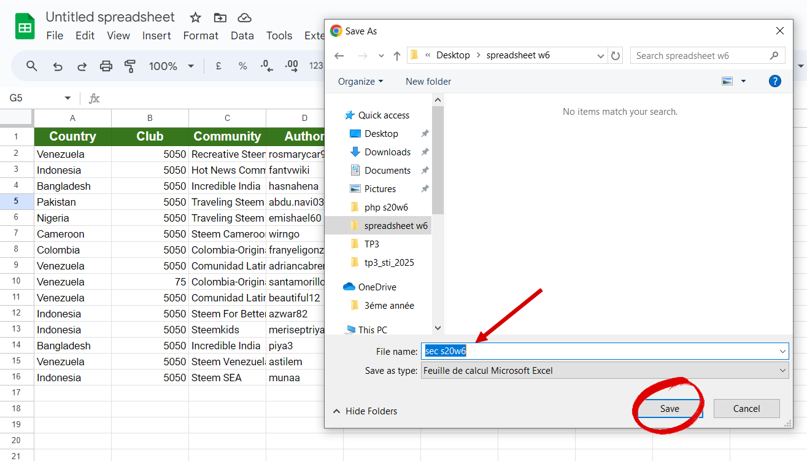
Task: Open the Data menu in Sheets
Action: (242, 36)
